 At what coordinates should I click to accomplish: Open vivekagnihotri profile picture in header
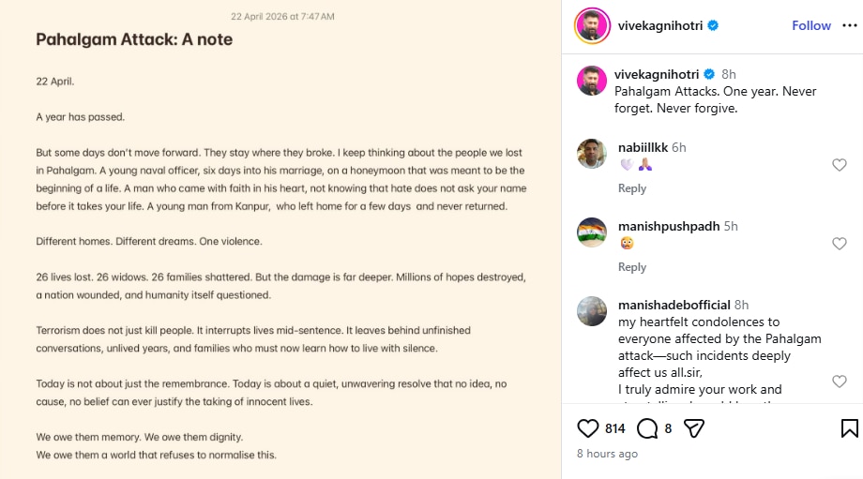591,25
